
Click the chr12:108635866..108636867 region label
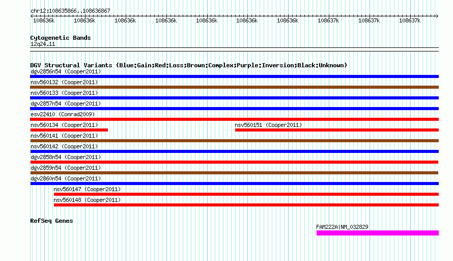click(70, 11)
